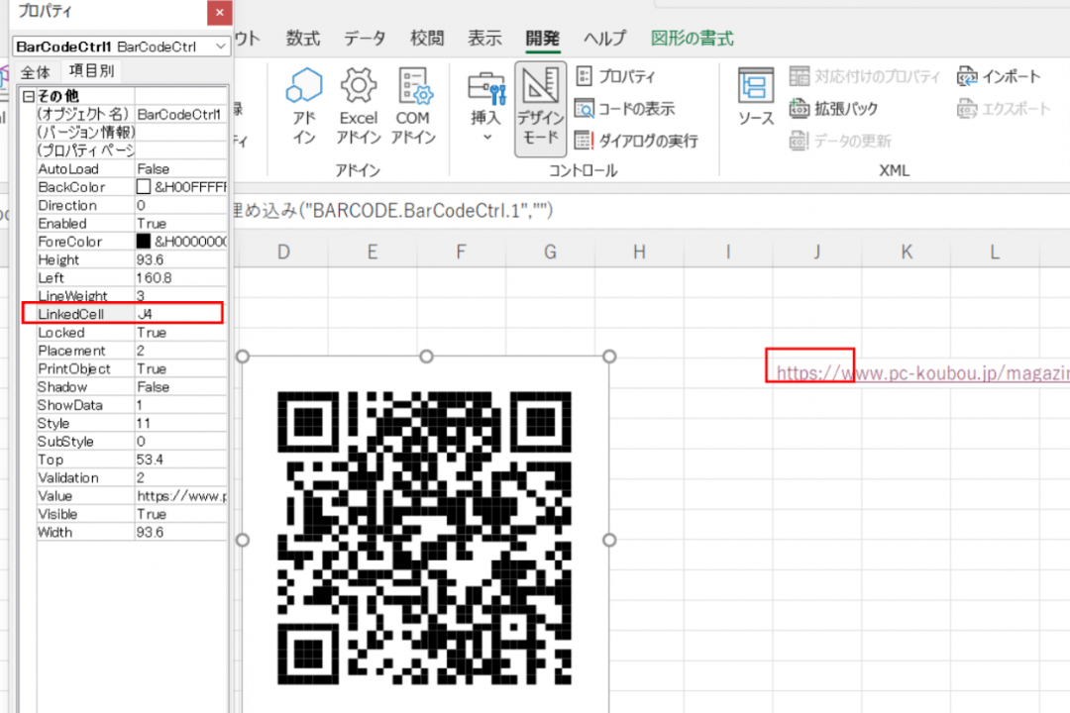Screen dimensions: 1070x713
Task: Select the 開発 ribbon tab
Action: tap(543, 39)
